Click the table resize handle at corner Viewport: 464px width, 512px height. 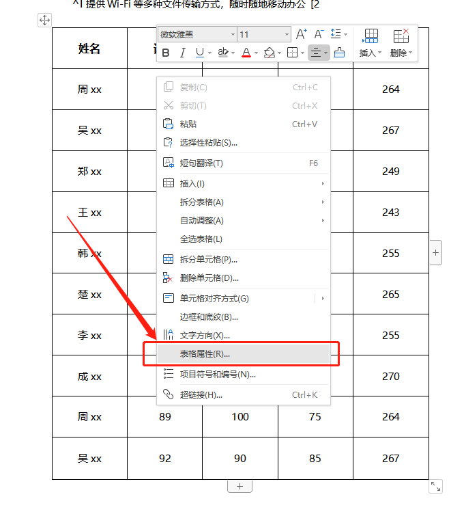435,486
